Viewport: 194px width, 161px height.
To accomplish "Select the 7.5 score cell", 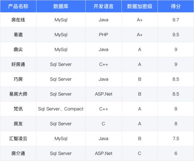I will pyautogui.click(x=176, y=139).
